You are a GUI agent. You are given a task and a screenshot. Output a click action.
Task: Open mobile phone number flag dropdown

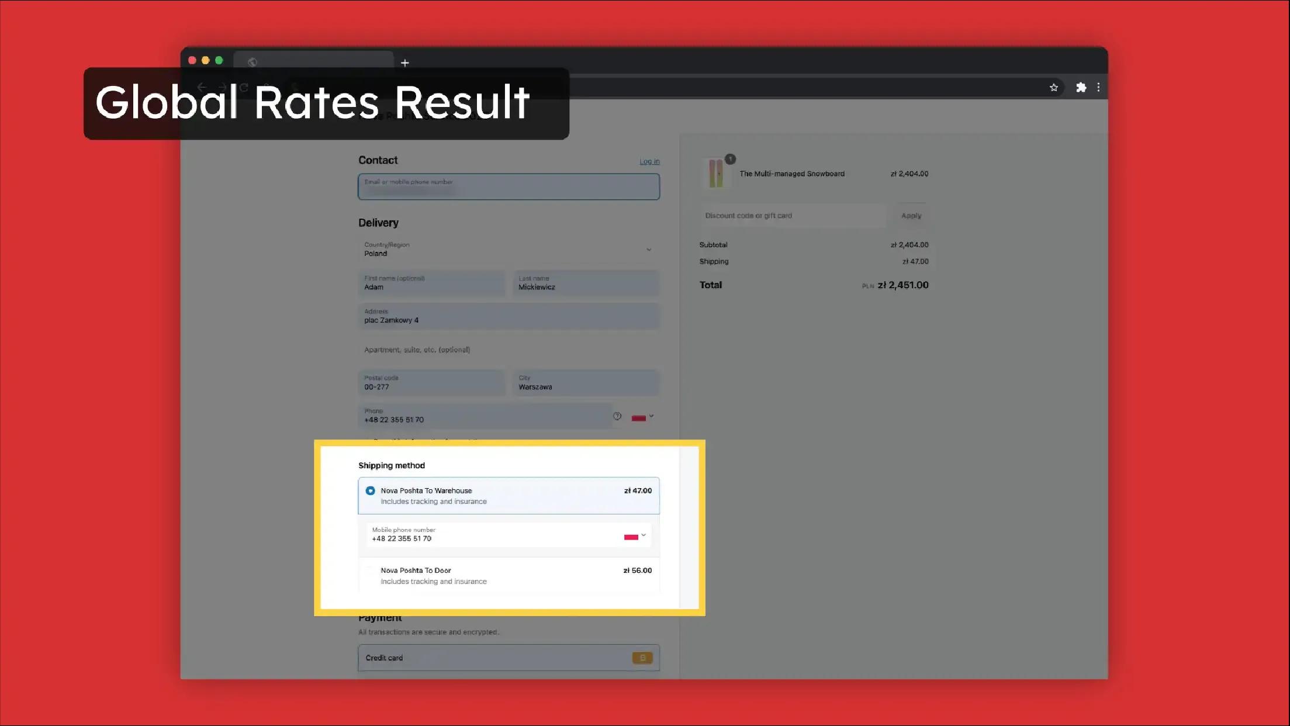point(635,536)
